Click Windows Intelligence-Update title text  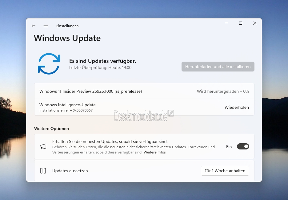67,105
